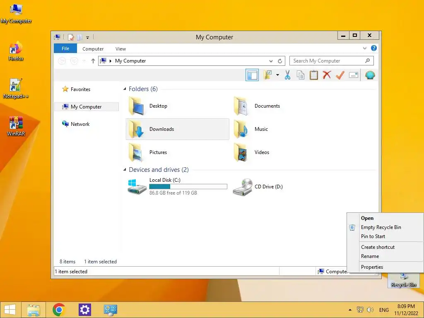Open the folder options toolbar icon
424x318 pixels.
[x=268, y=75]
